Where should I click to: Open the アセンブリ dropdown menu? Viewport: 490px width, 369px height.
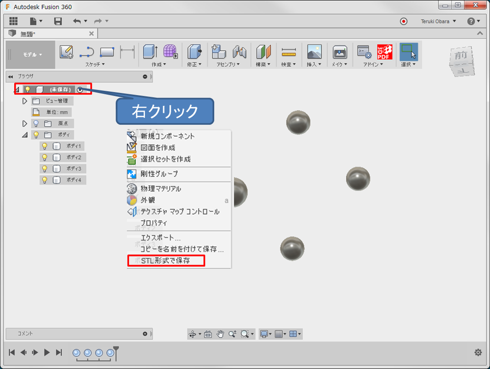[x=228, y=64]
